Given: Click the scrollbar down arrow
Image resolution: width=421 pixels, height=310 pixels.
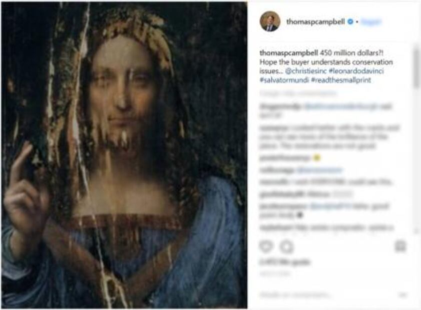Looking at the screenshot, I should (x=416, y=231).
